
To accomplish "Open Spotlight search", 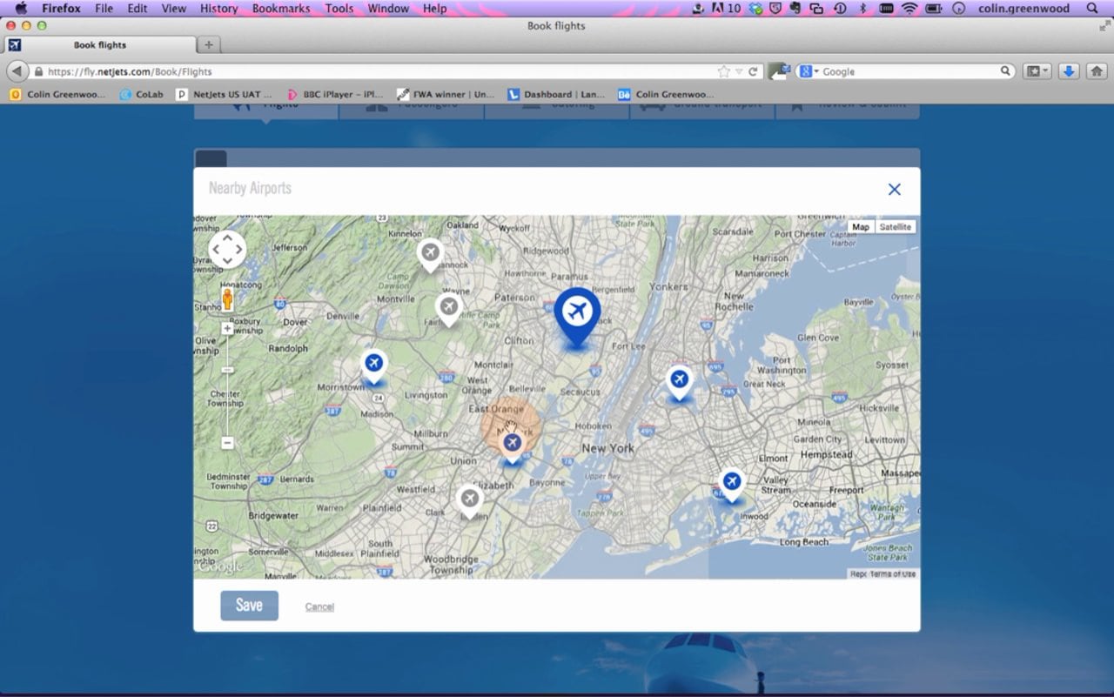I will point(1092,9).
